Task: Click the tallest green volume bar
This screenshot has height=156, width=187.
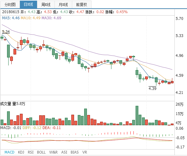Action: (x=137, y=116)
